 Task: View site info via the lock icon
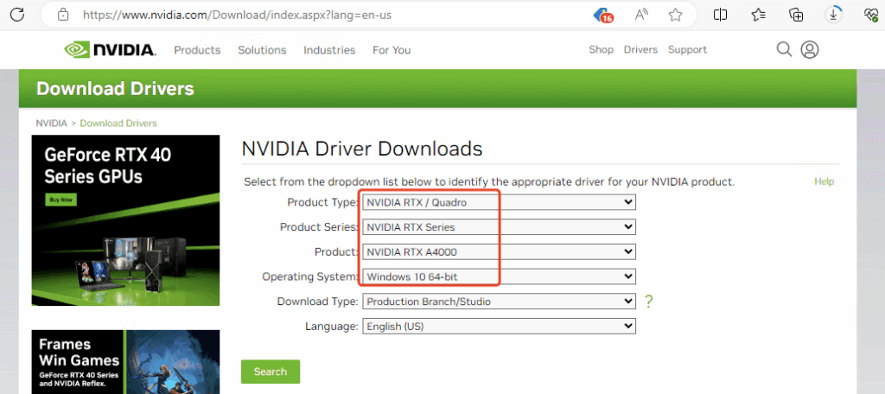point(63,15)
